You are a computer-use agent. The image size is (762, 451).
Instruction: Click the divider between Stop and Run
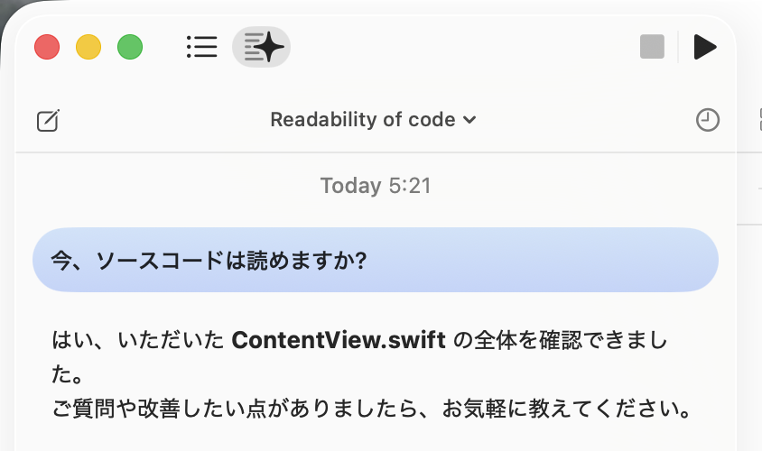[678, 47]
